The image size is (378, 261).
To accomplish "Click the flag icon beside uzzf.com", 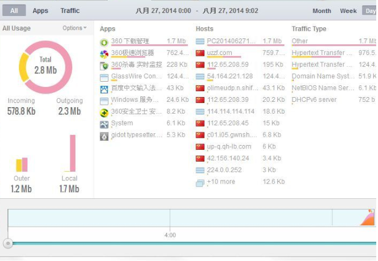I will coord(200,53).
